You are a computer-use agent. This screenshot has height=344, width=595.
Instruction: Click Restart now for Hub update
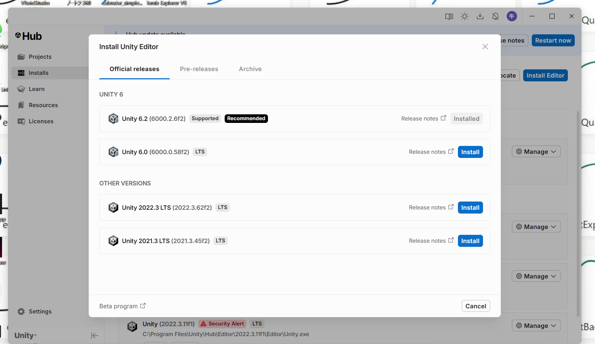(553, 41)
